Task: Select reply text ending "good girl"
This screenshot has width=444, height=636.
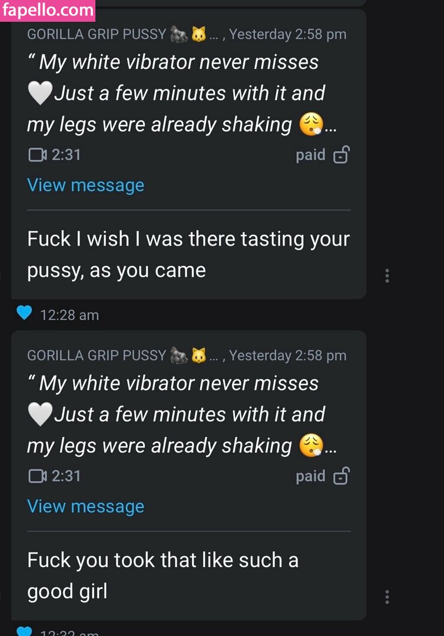Action: (x=163, y=575)
